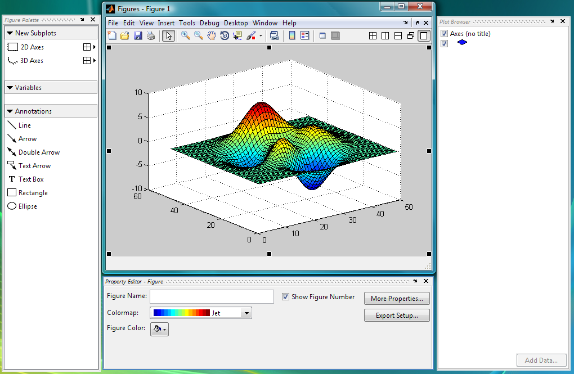Click the Export Setup button
574x374 pixels.
(397, 316)
